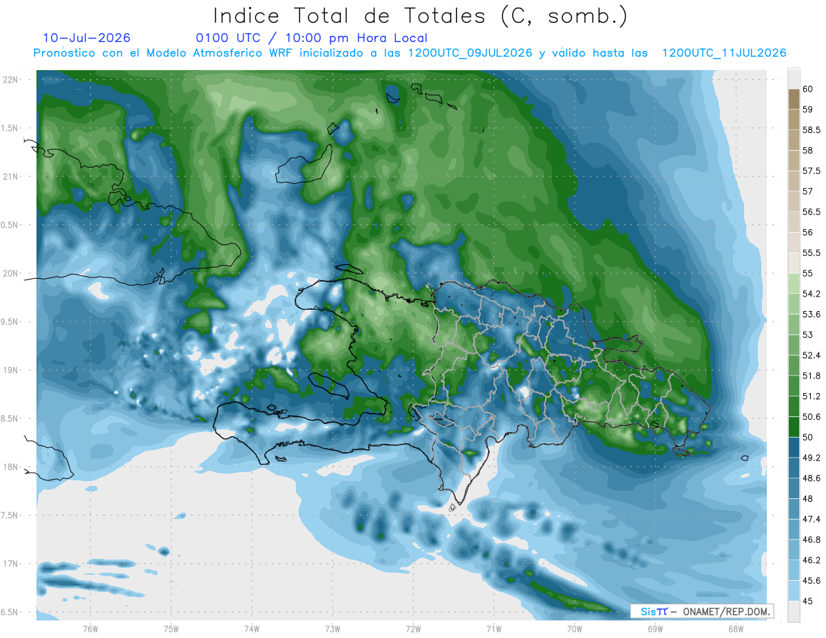Click the 17N latitude label
The width and height of the screenshot is (826, 638).
[12, 564]
